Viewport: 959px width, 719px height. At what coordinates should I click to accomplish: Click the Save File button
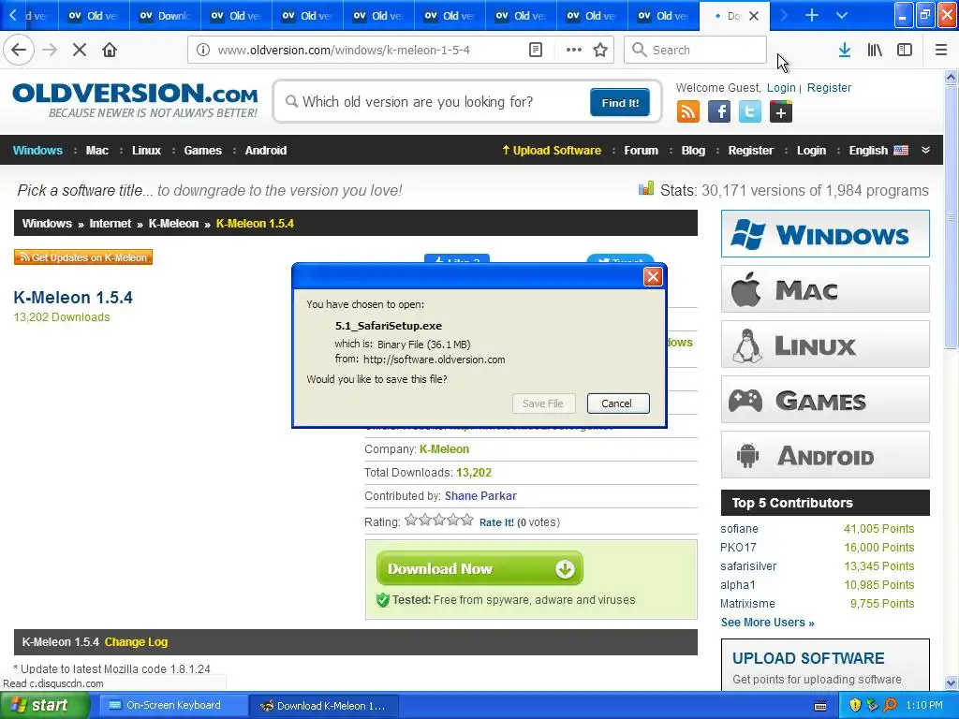point(543,404)
